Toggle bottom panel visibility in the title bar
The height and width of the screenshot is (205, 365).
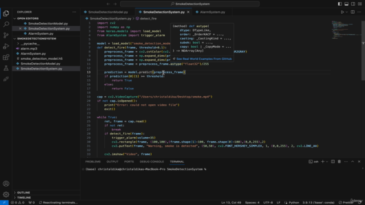[x=346, y=4]
